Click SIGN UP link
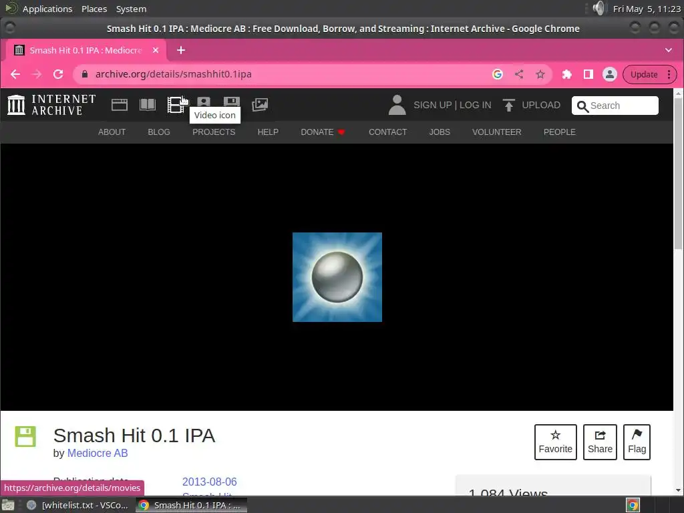 point(432,105)
